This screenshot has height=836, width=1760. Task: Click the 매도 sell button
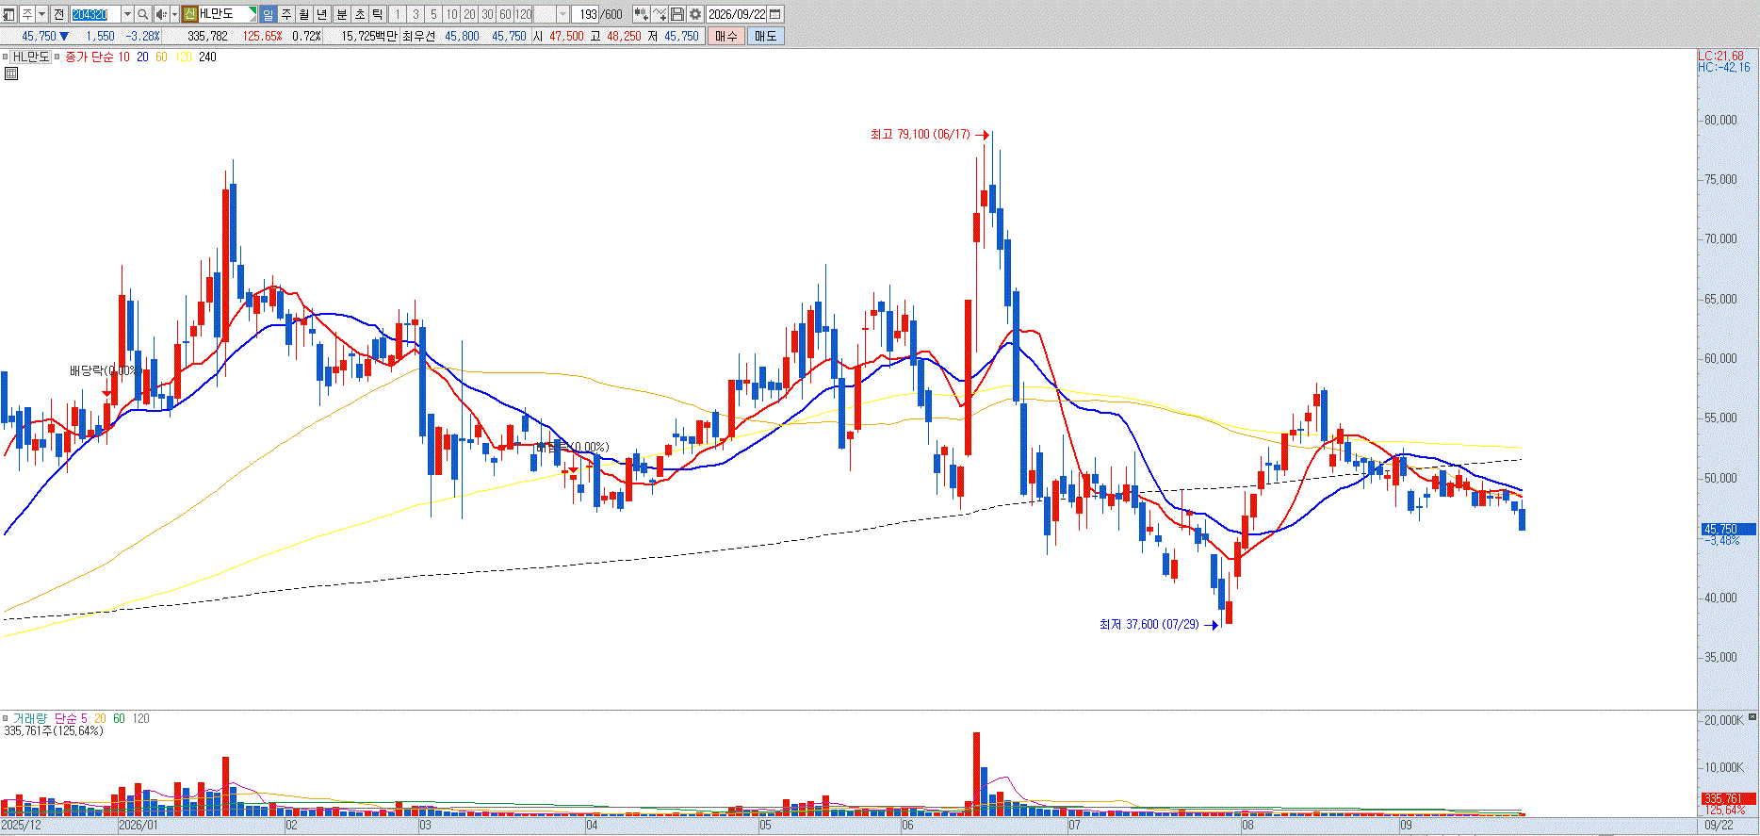(x=766, y=36)
